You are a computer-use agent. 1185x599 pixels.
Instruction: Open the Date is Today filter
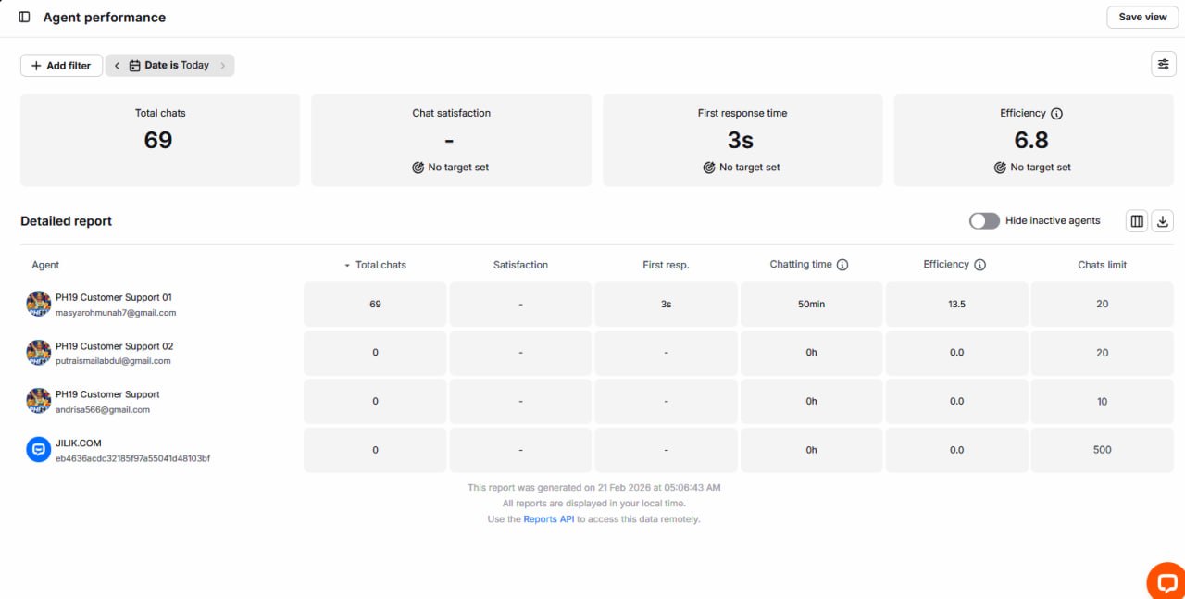170,66
